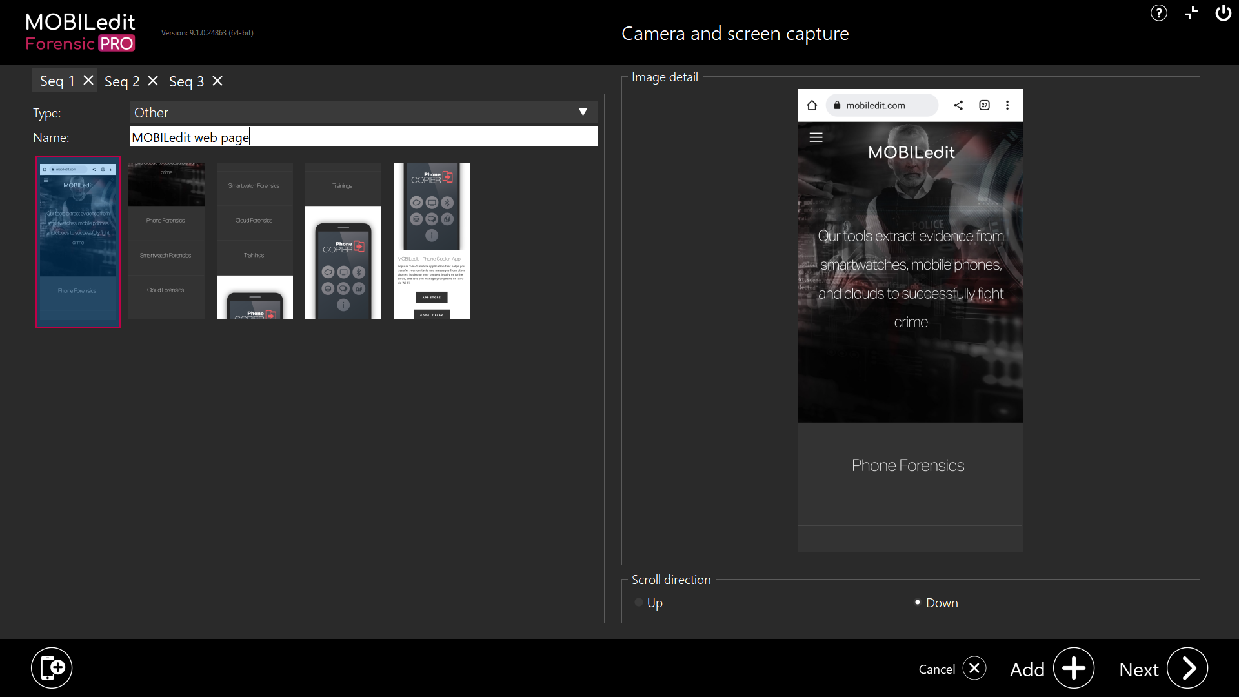
Task: Click the add phone capture icon bottom left
Action: click(52, 667)
